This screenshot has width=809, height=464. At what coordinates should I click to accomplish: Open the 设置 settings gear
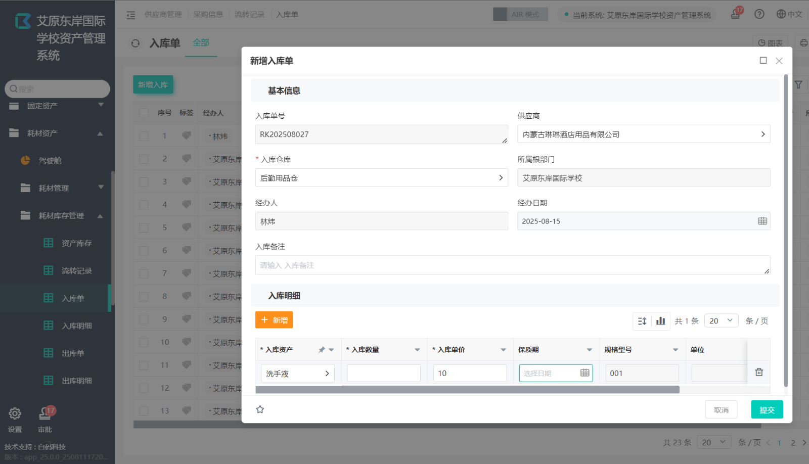click(15, 414)
